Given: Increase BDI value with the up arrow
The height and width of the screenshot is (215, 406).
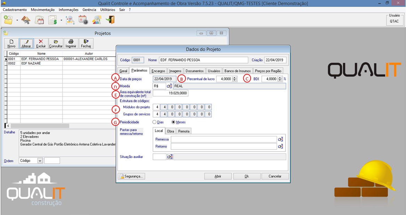Looking at the screenshot, I should pyautogui.click(x=280, y=78).
